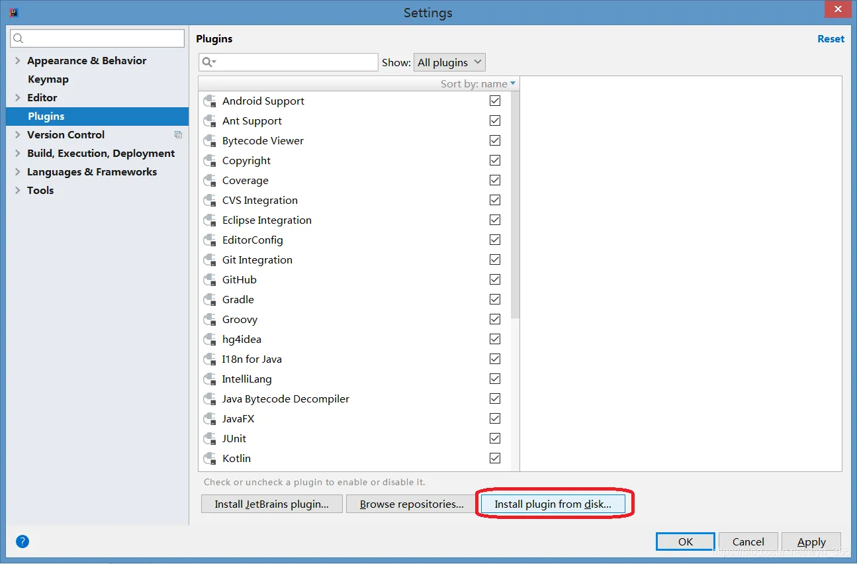Disable the Gradle plugin checkbox
The height and width of the screenshot is (564, 857).
[x=495, y=299]
